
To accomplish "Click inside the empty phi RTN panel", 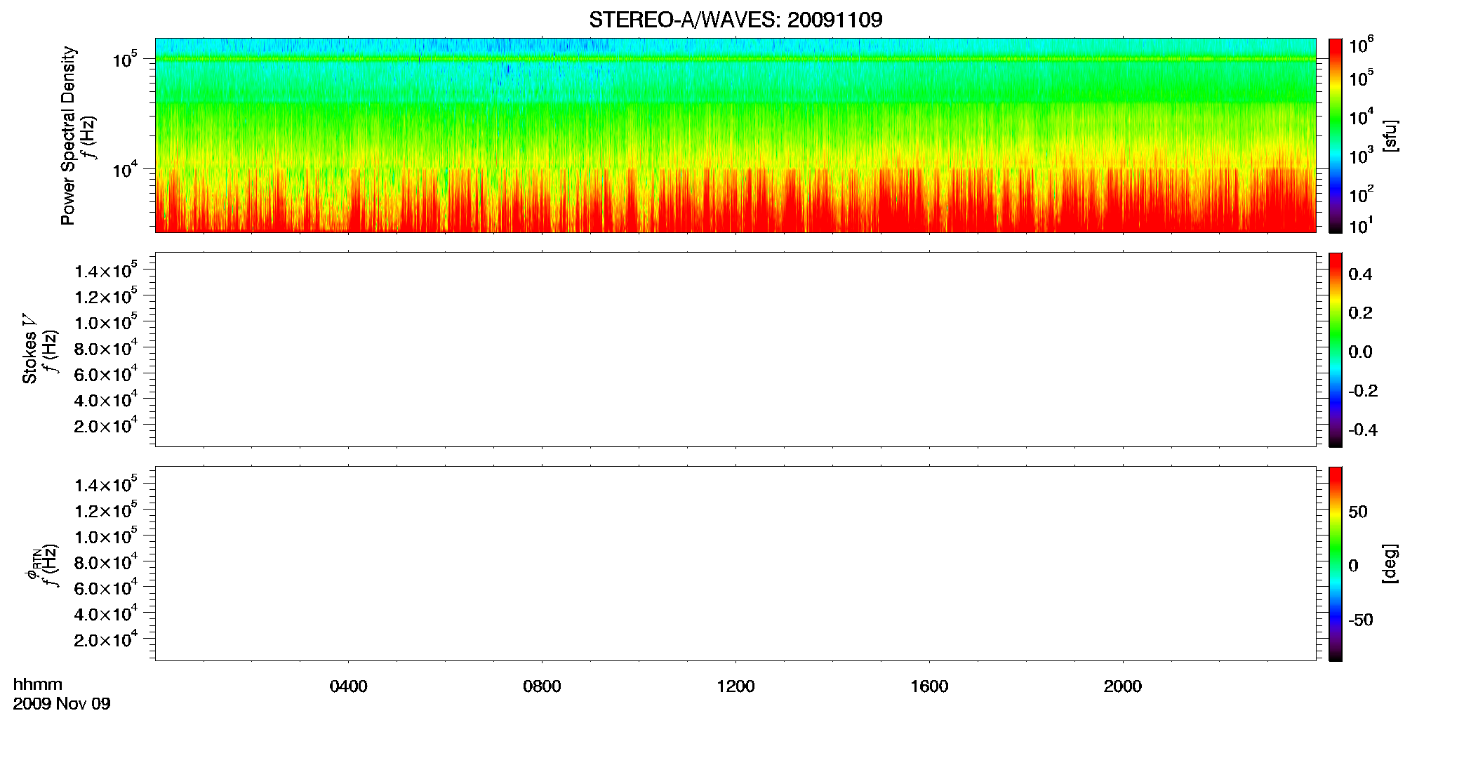I will 735,564.
